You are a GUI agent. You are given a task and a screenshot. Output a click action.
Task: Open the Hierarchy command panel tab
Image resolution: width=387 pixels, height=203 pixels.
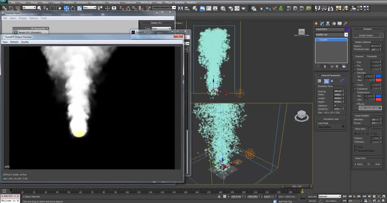(x=328, y=23)
